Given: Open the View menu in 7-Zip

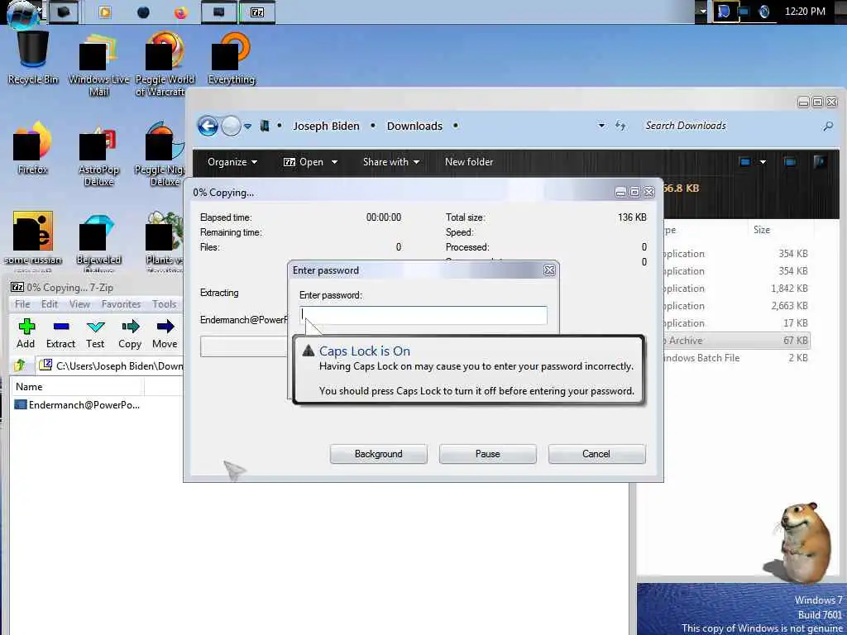Looking at the screenshot, I should coord(79,304).
